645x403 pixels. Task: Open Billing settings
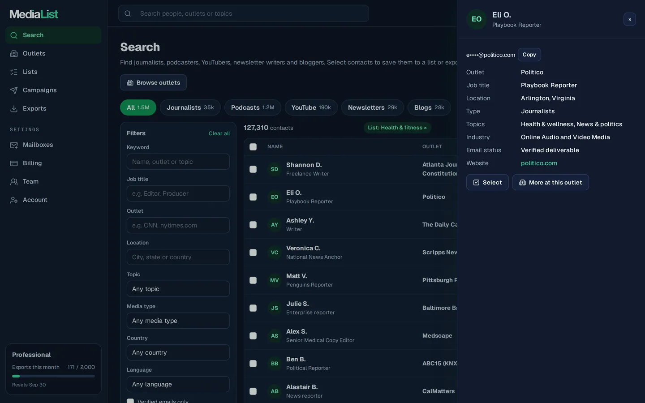tap(53, 163)
